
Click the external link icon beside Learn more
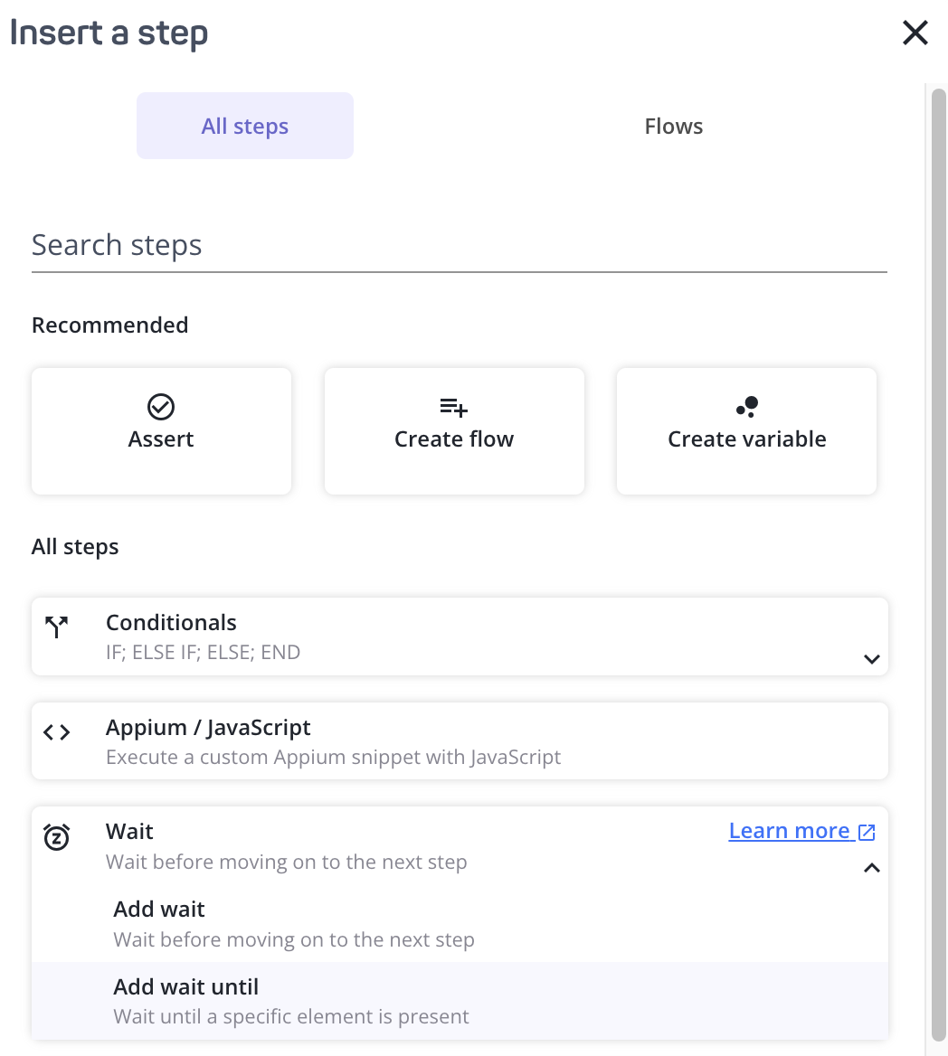(867, 833)
